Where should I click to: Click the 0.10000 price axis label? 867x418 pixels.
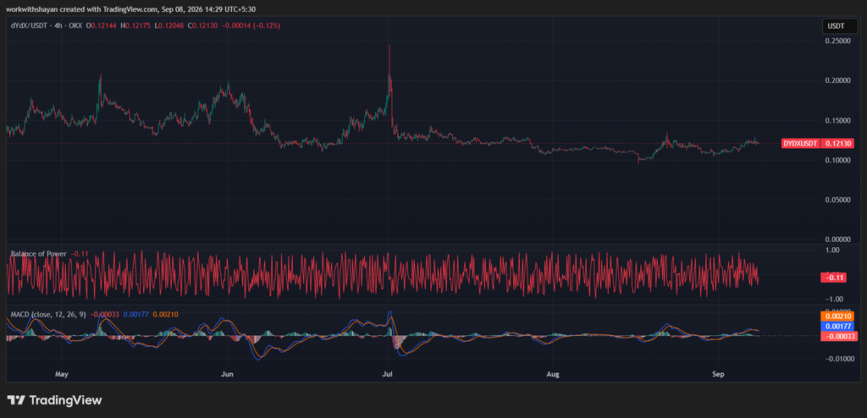[x=837, y=160]
